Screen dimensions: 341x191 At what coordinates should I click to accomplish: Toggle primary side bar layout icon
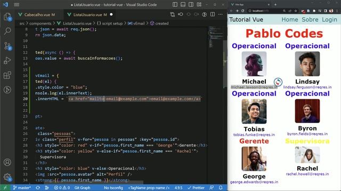click(175, 5)
